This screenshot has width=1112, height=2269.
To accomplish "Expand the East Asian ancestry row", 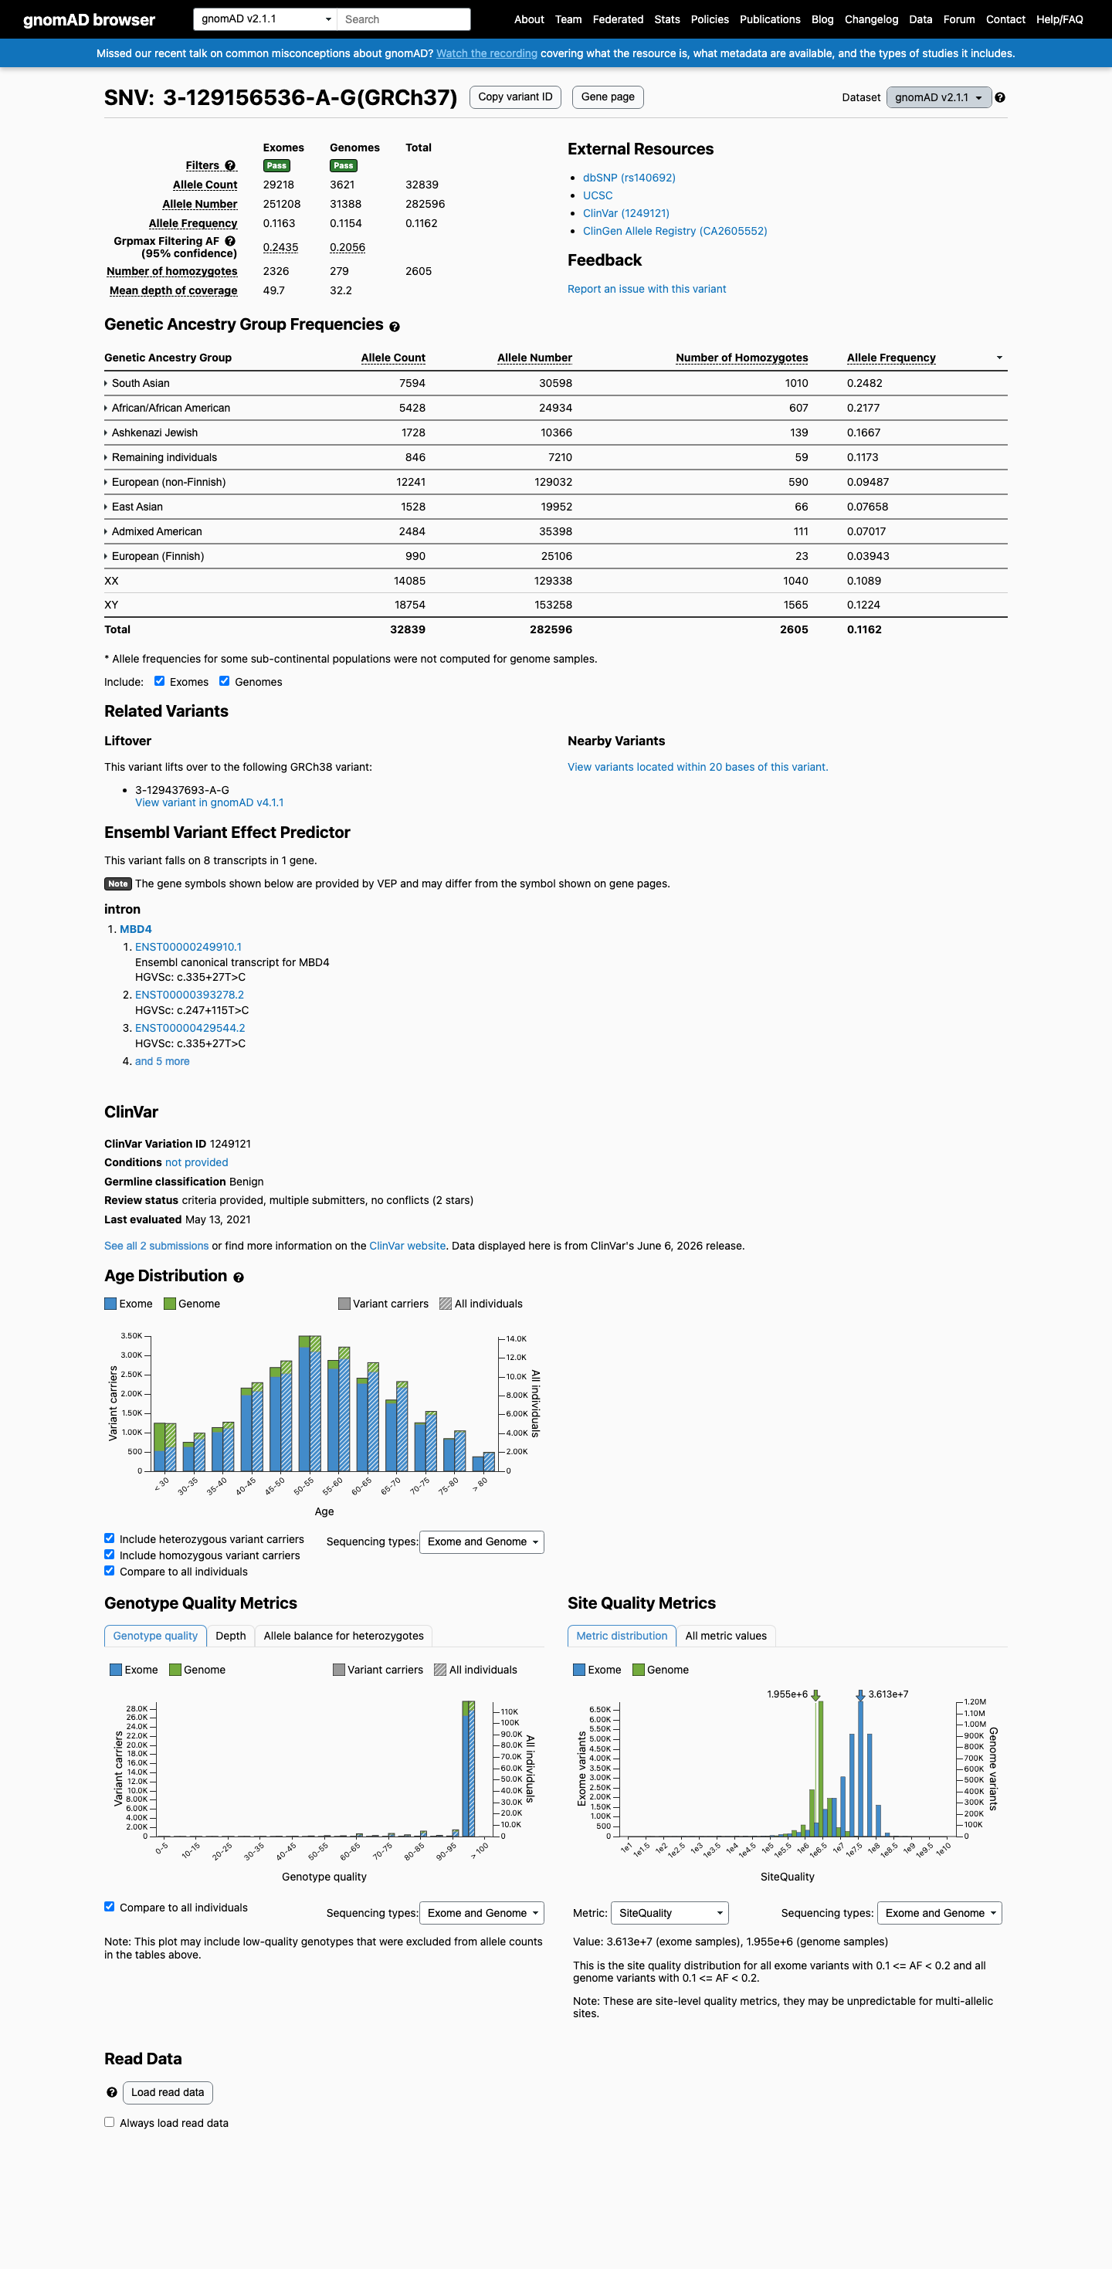I will click(x=133, y=507).
